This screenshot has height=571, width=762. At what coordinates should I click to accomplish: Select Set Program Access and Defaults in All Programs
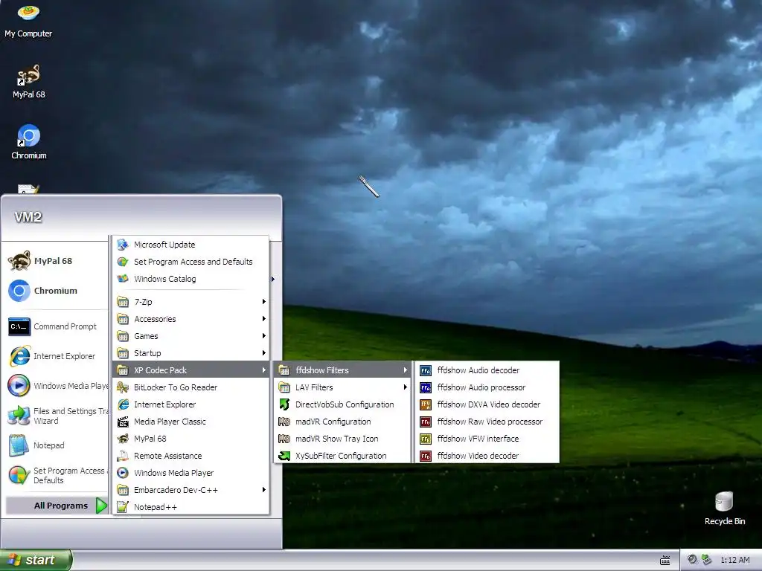[191, 262]
